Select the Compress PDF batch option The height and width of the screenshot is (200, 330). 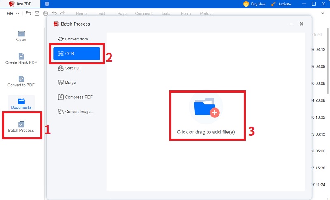coord(75,97)
